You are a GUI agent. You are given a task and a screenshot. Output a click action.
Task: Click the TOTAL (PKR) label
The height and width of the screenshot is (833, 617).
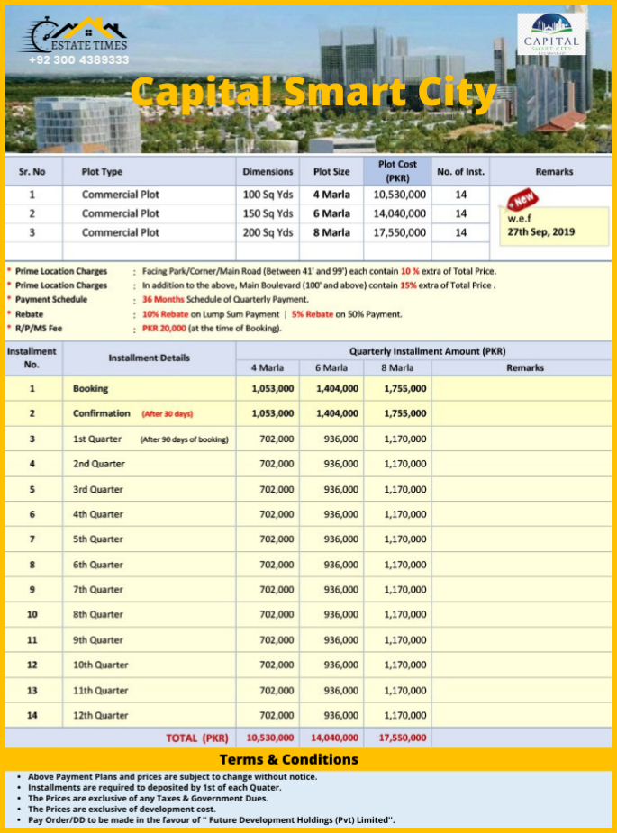(x=197, y=738)
